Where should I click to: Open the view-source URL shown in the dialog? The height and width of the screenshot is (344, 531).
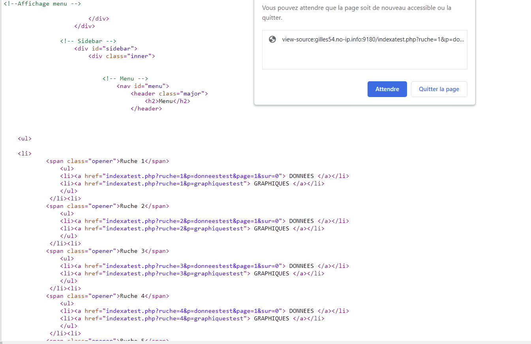point(373,39)
